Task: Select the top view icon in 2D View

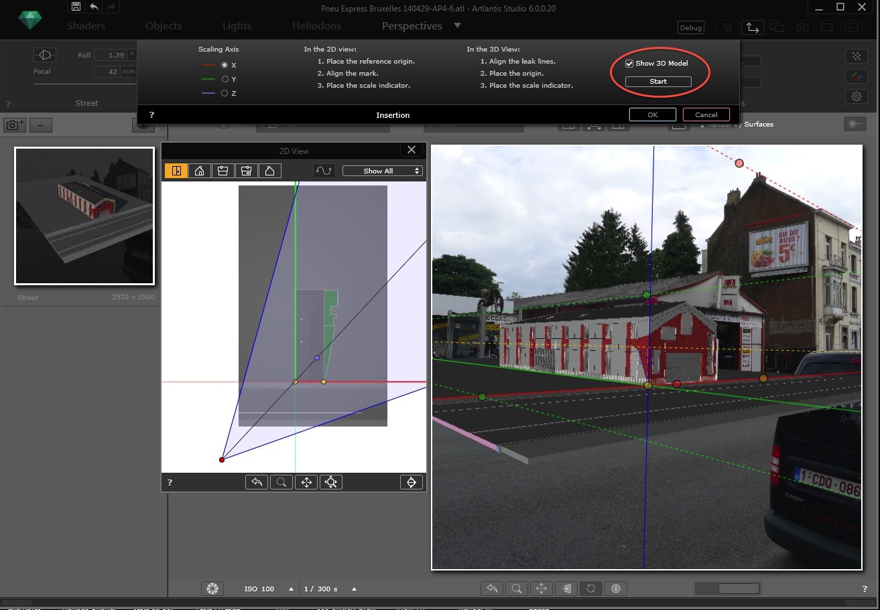Action: click(x=176, y=171)
